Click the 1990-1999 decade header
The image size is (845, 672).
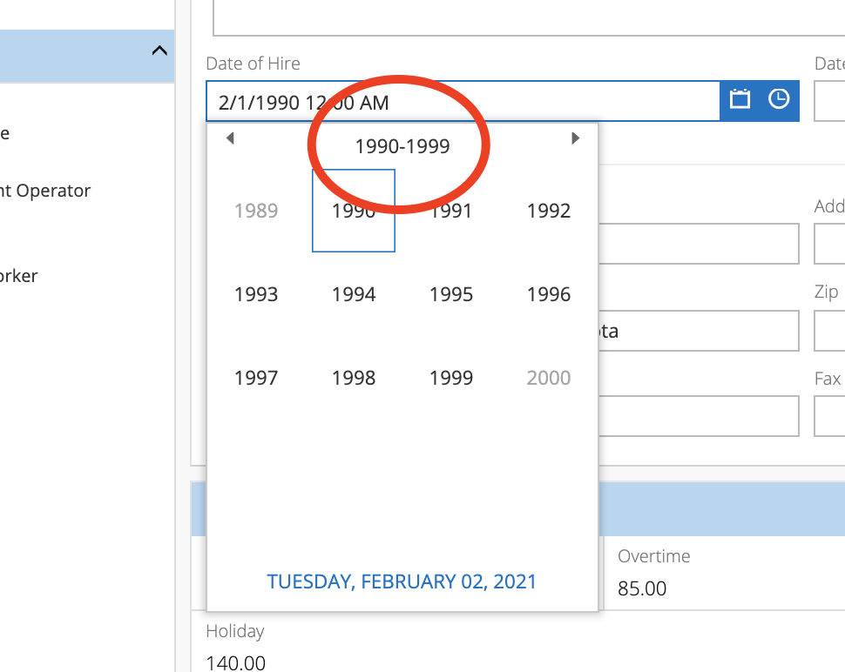tap(402, 146)
